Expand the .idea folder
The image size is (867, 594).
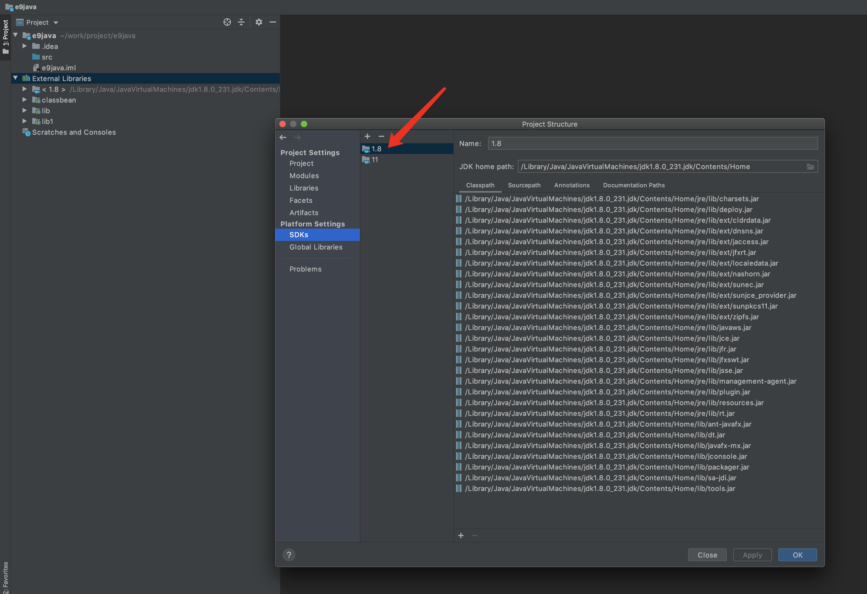[x=24, y=46]
